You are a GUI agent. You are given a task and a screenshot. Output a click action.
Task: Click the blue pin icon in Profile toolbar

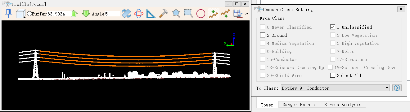tap(8, 14)
